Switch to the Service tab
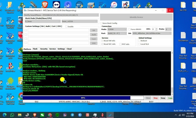196x118 pixels. (x=53, y=49)
